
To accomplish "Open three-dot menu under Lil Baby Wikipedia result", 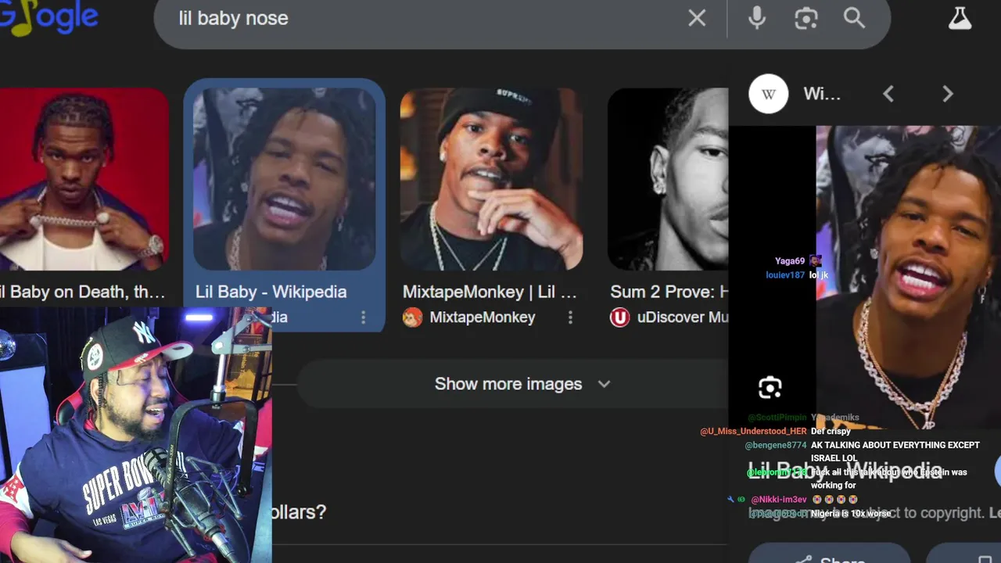I will pos(363,317).
